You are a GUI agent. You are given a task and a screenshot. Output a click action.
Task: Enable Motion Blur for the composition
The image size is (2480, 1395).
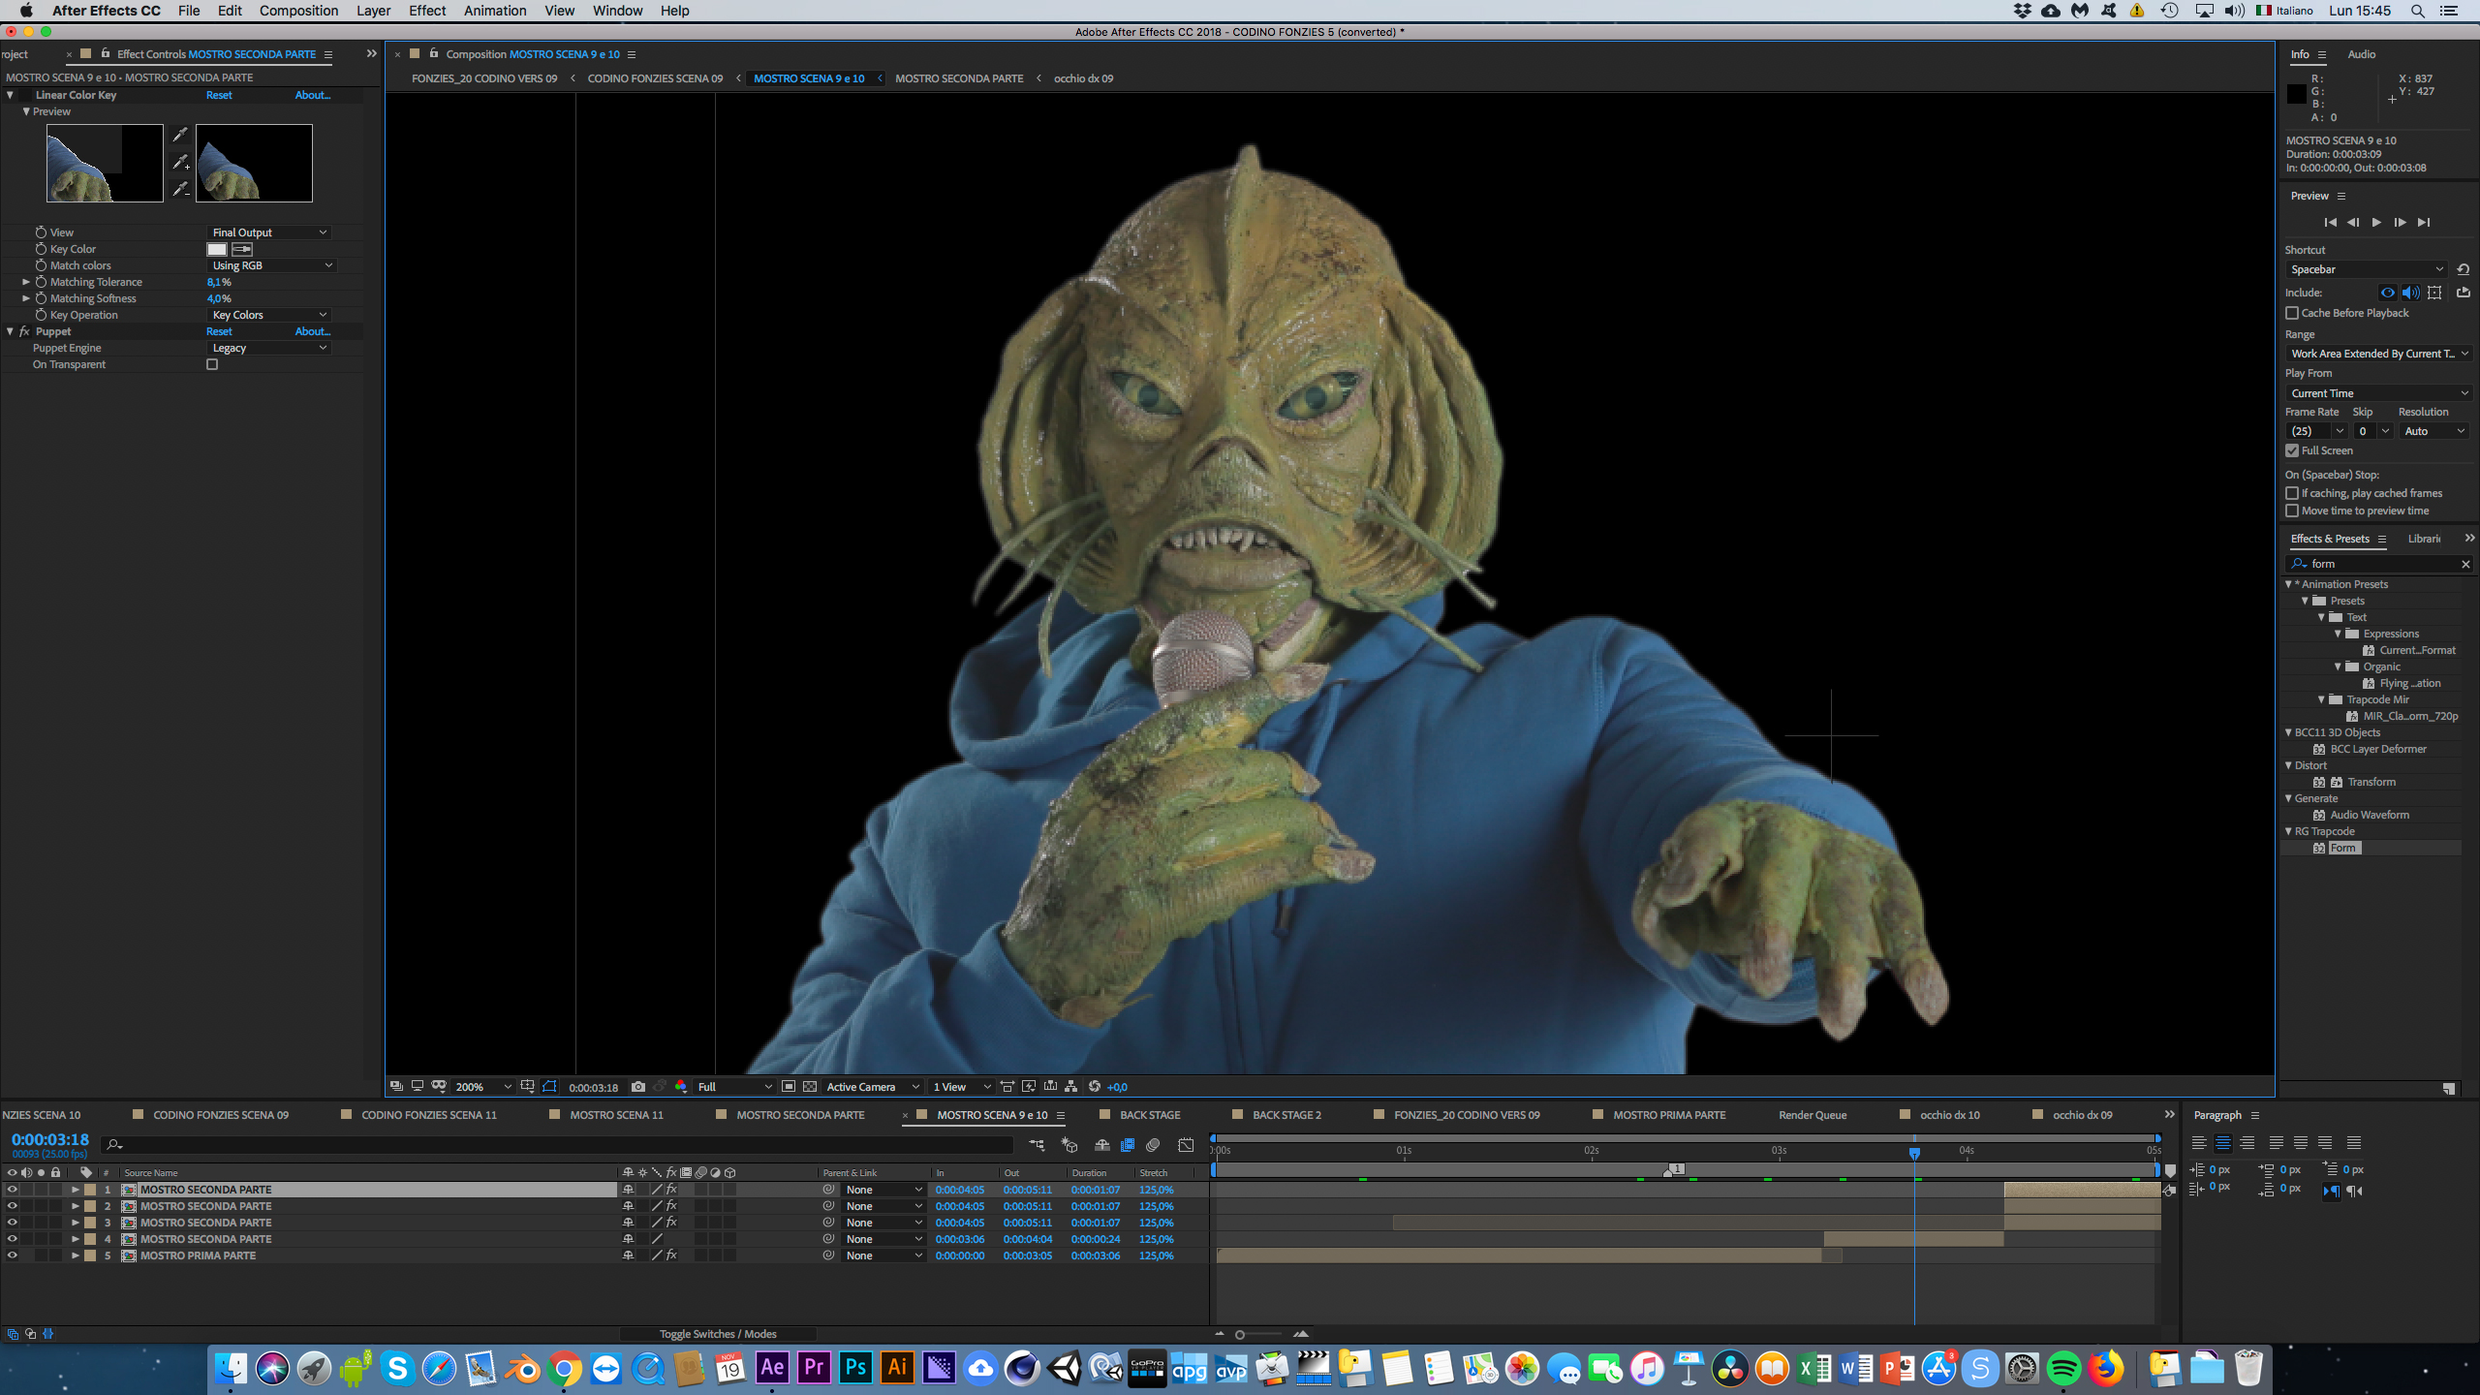tap(1153, 1145)
